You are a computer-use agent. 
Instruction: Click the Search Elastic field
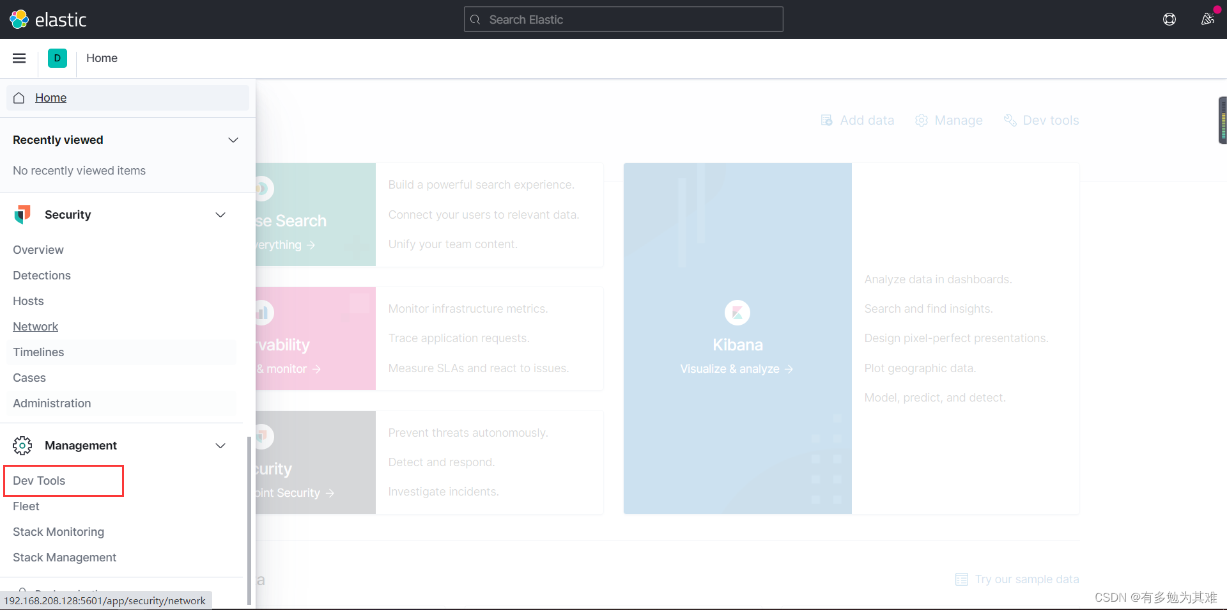click(x=623, y=19)
